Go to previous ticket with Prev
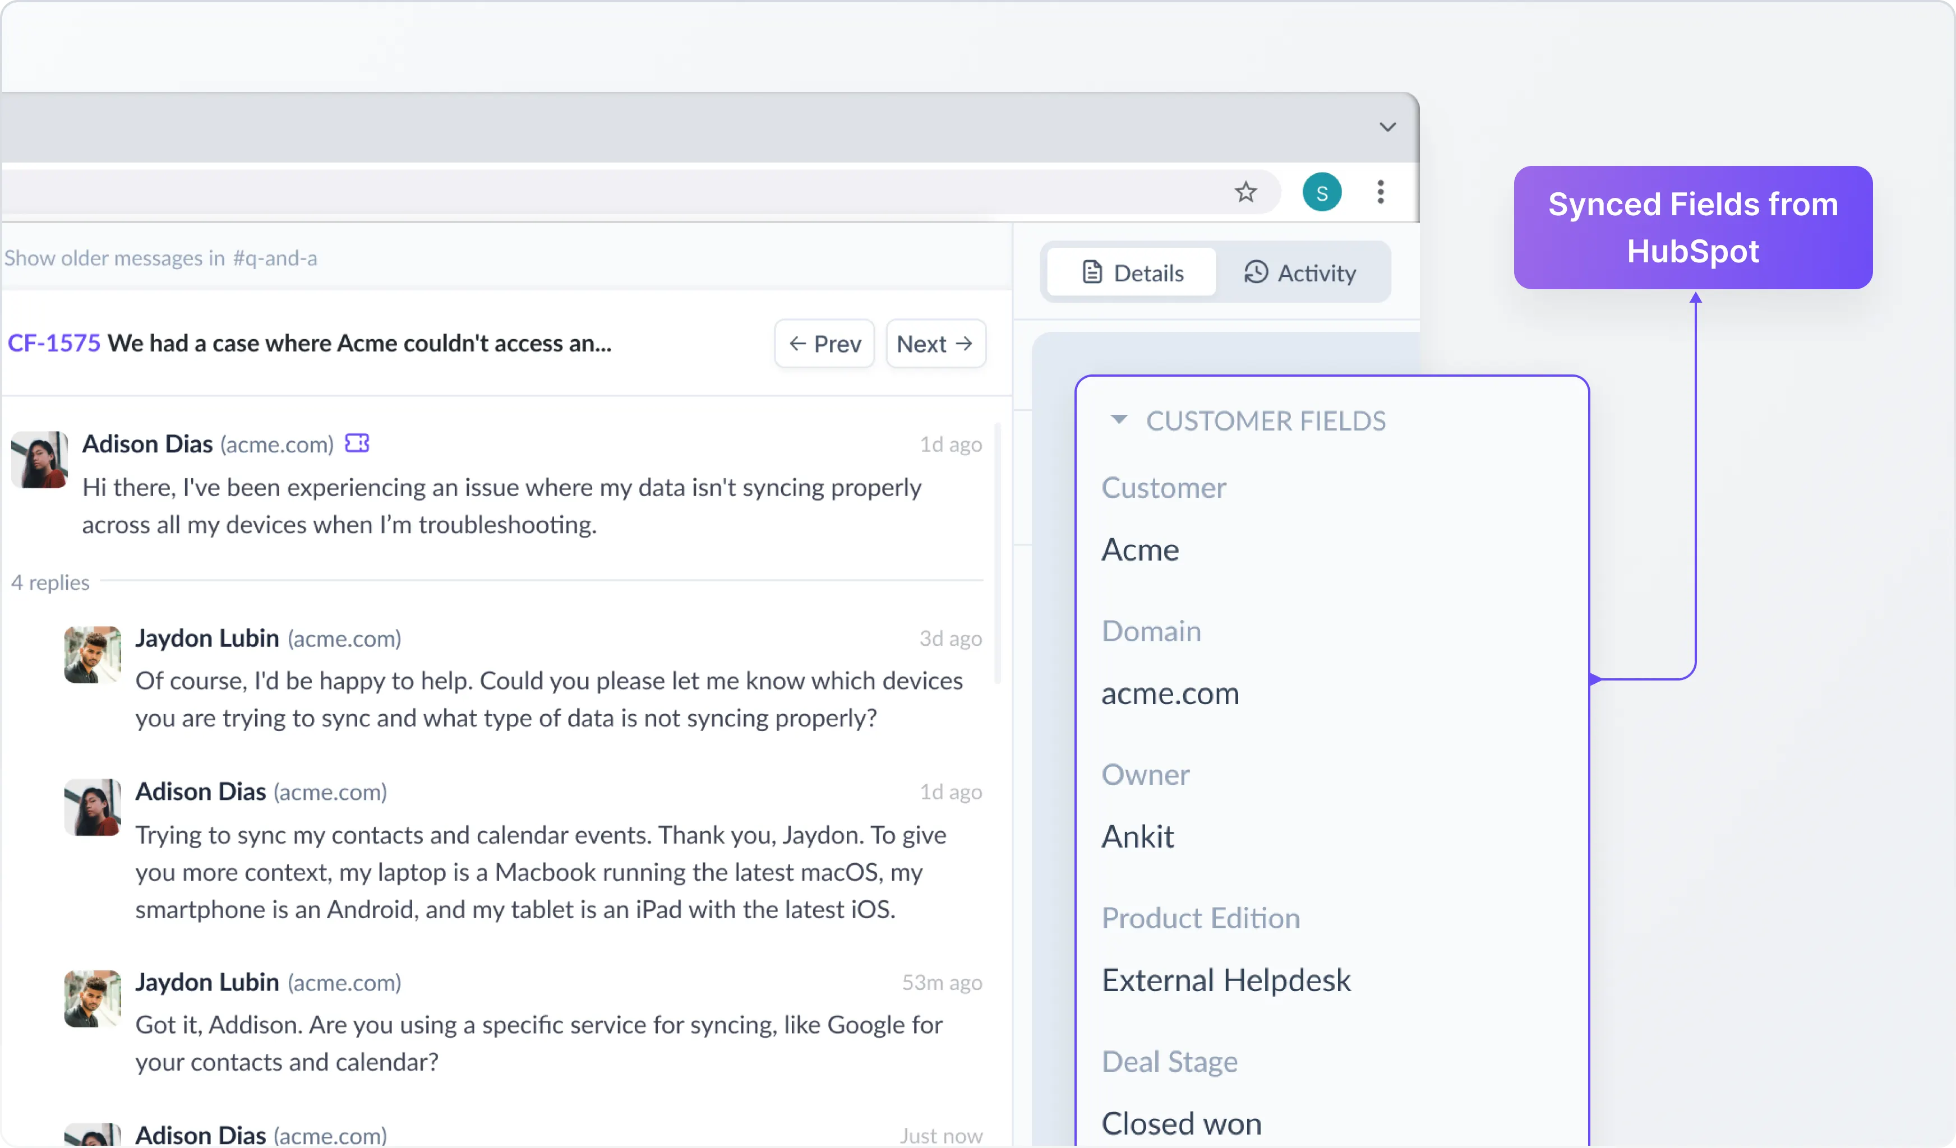1956x1148 pixels. [x=824, y=344]
